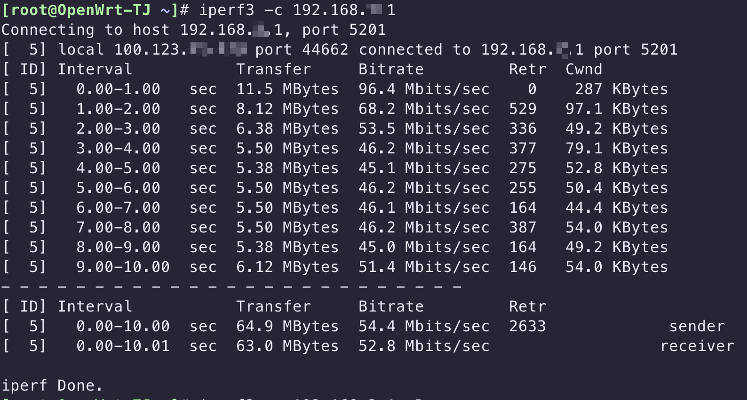Select the 96.4 Mbits/sec bitrate value
This screenshot has height=400, width=747.
pos(423,89)
